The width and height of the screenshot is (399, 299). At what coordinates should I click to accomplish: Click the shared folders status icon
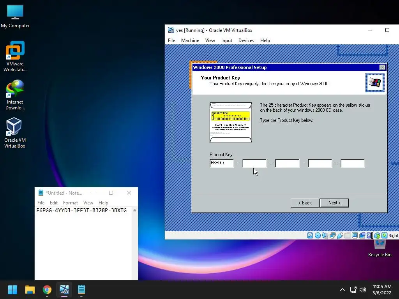pyautogui.click(x=347, y=236)
